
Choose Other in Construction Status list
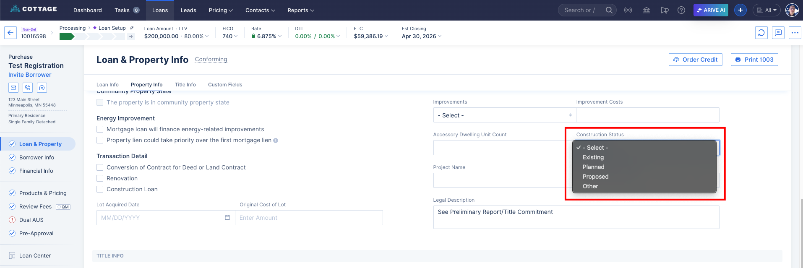pos(644,186)
